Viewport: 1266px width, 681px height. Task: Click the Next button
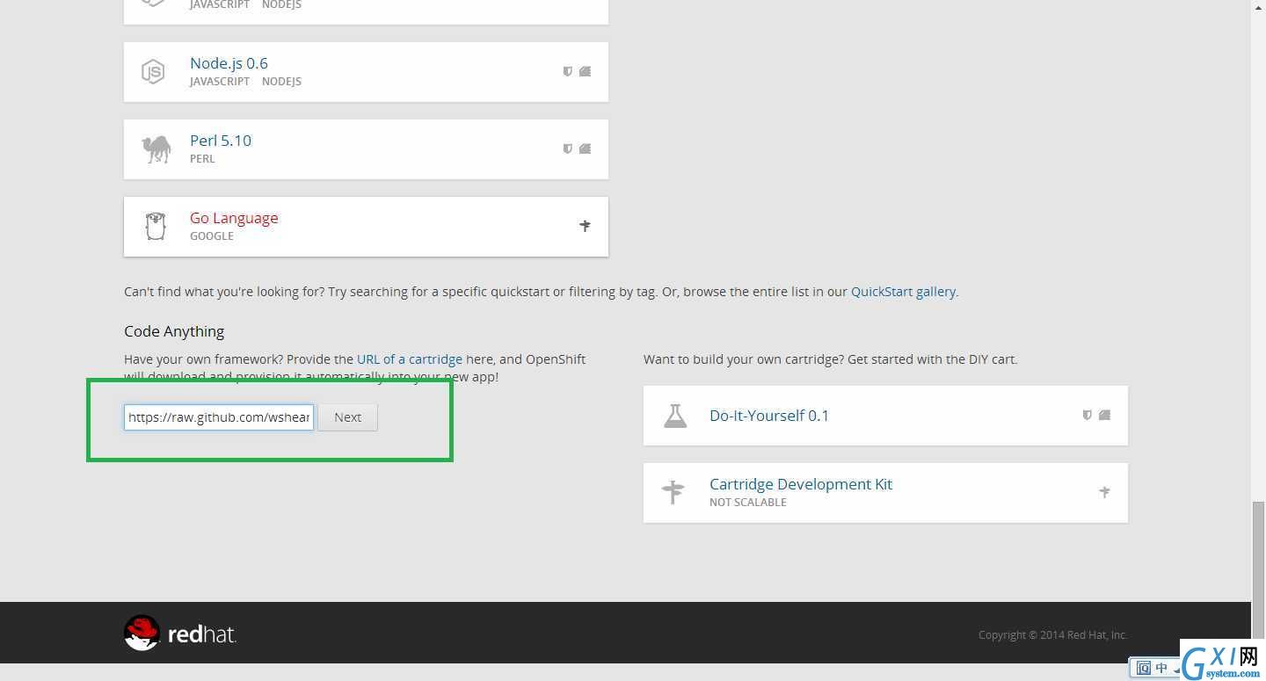(x=347, y=417)
